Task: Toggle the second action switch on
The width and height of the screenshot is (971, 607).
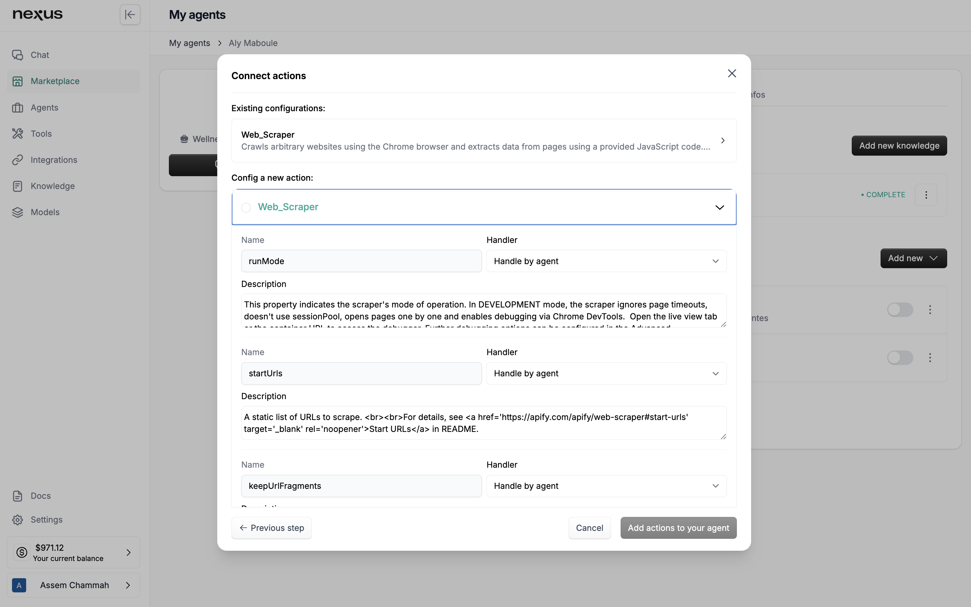Action: (x=900, y=358)
